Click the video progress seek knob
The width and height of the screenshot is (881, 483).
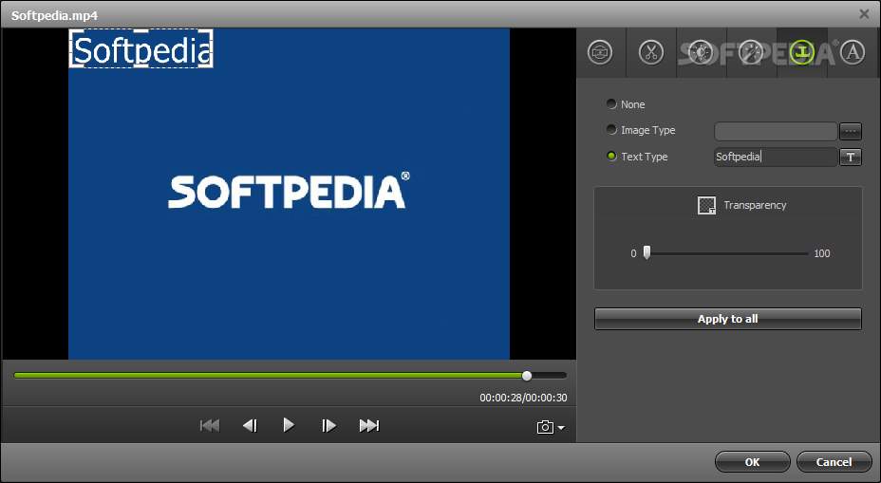click(527, 376)
